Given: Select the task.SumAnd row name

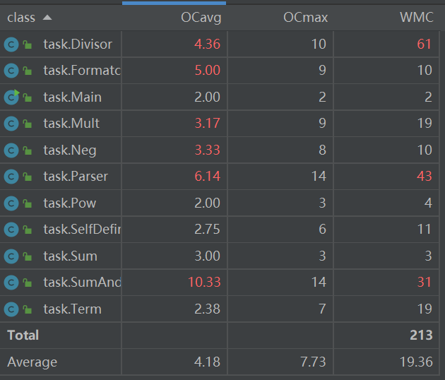Looking at the screenshot, I should [82, 283].
